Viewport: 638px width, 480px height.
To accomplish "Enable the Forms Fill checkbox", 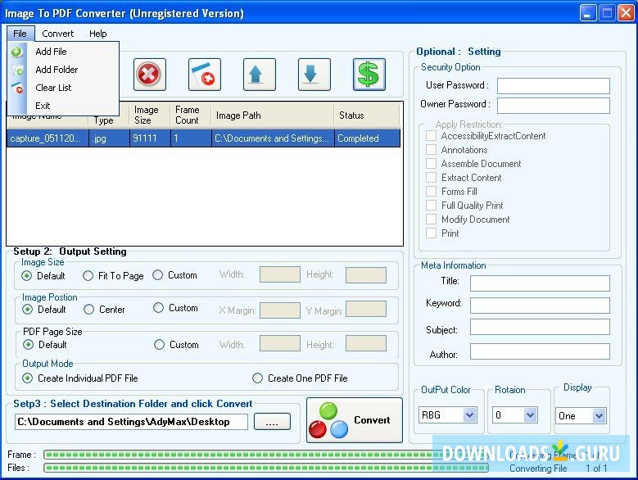I will (x=431, y=191).
